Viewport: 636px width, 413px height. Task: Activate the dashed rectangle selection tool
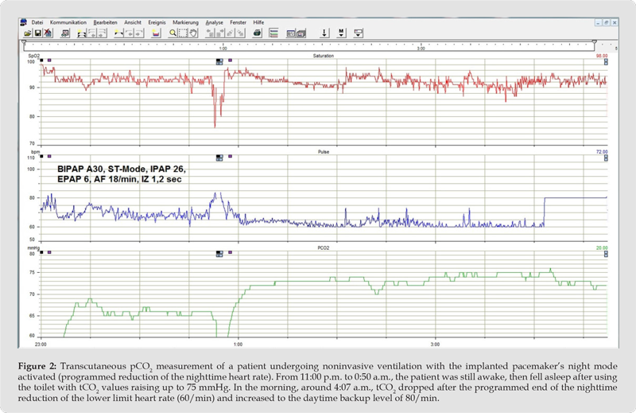tap(183, 33)
